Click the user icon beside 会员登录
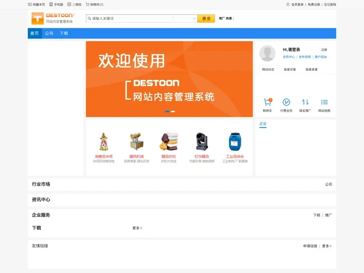Image resolution: width=364 pixels, height=273 pixels. point(288,5)
